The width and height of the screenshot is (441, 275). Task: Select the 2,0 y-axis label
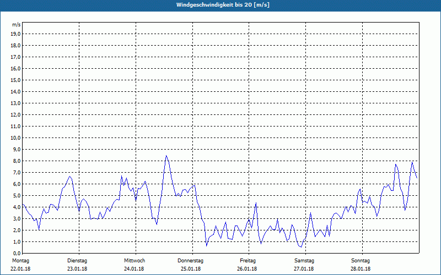coord(17,230)
